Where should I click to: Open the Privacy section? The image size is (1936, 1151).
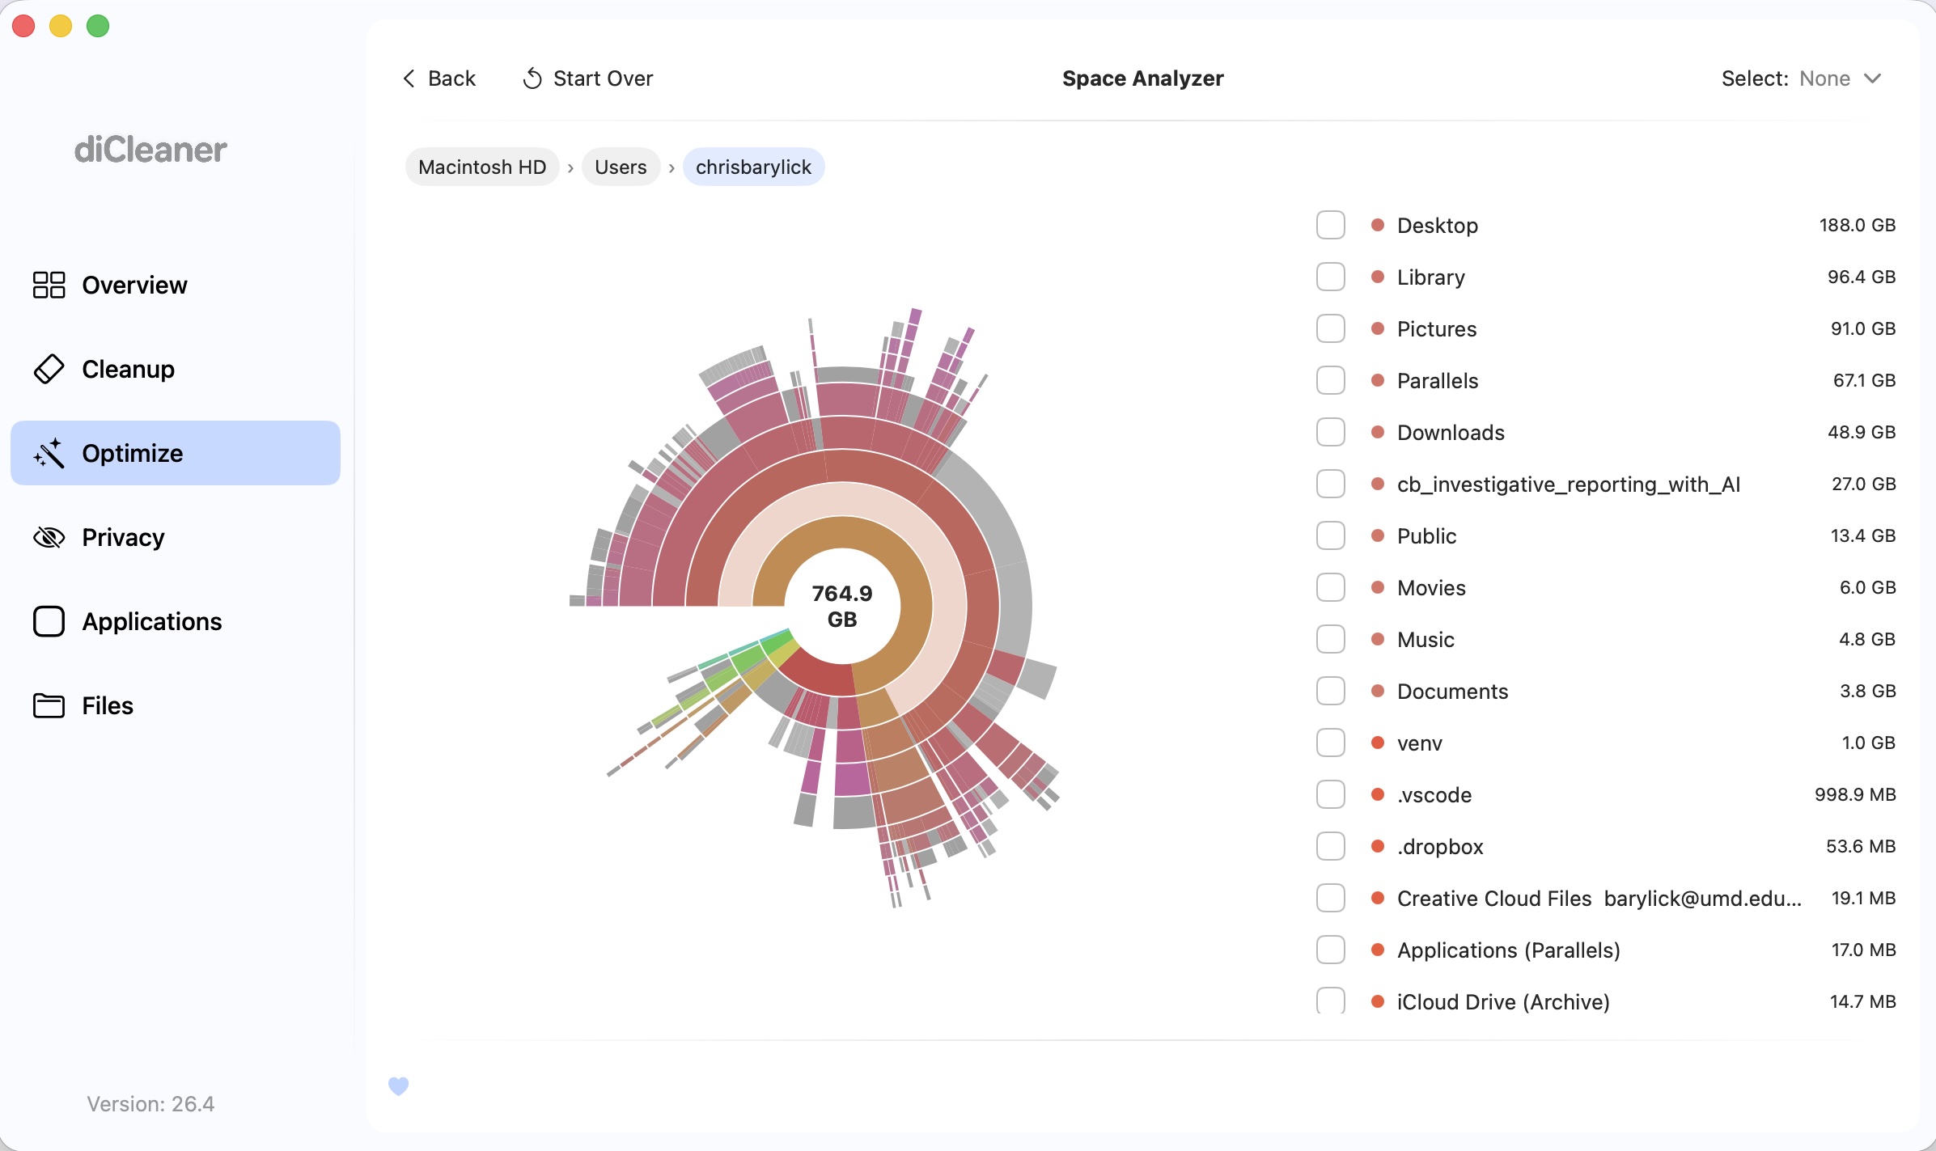[x=176, y=537]
